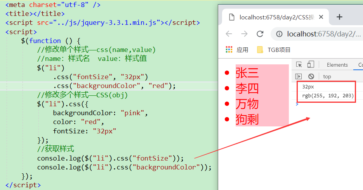Click the jquery-3.3.1.min.js src string
This screenshot has width=363, height=190.
(107, 22)
